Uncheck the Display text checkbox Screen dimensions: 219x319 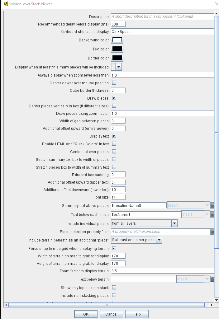[x=114, y=136]
